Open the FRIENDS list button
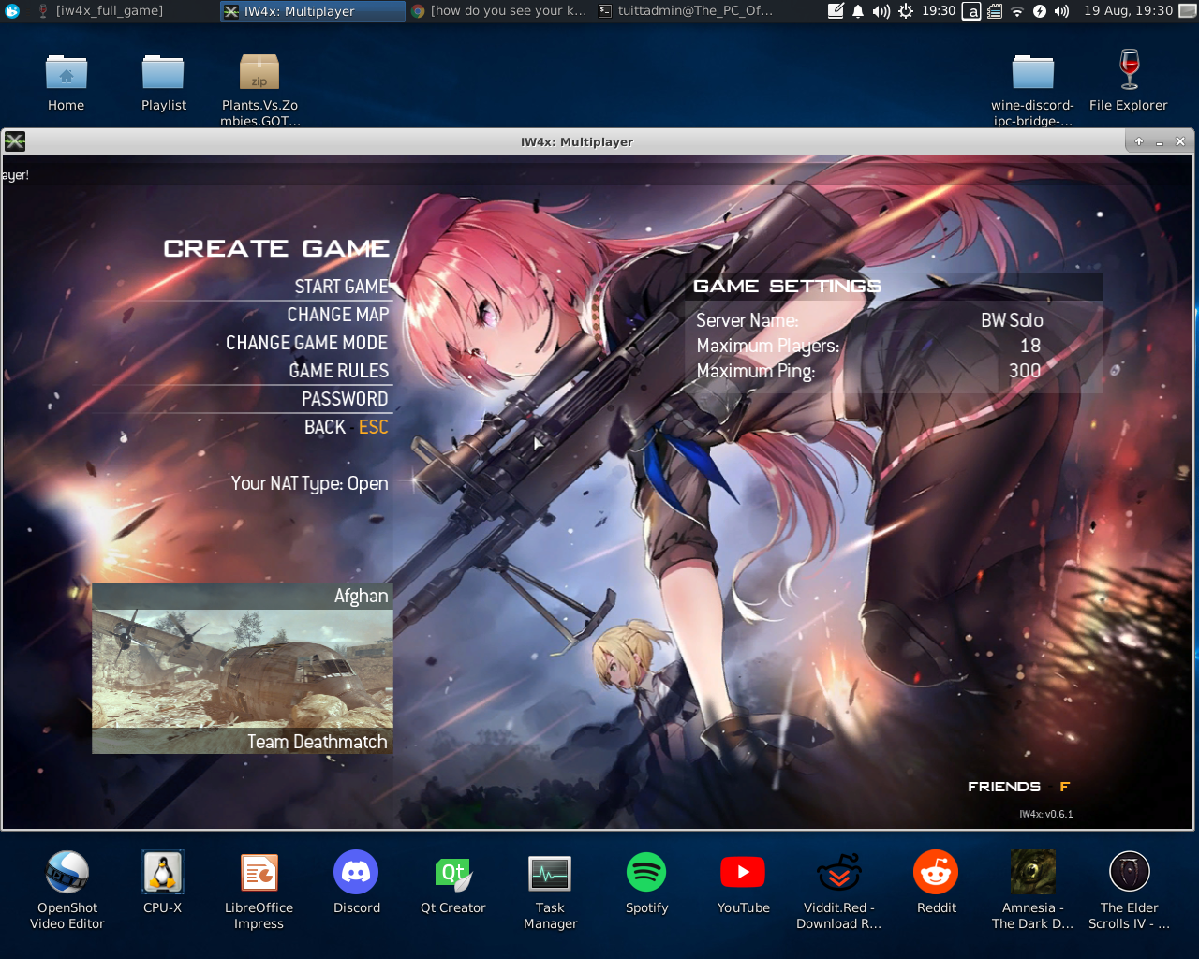1199x959 pixels. click(1018, 787)
